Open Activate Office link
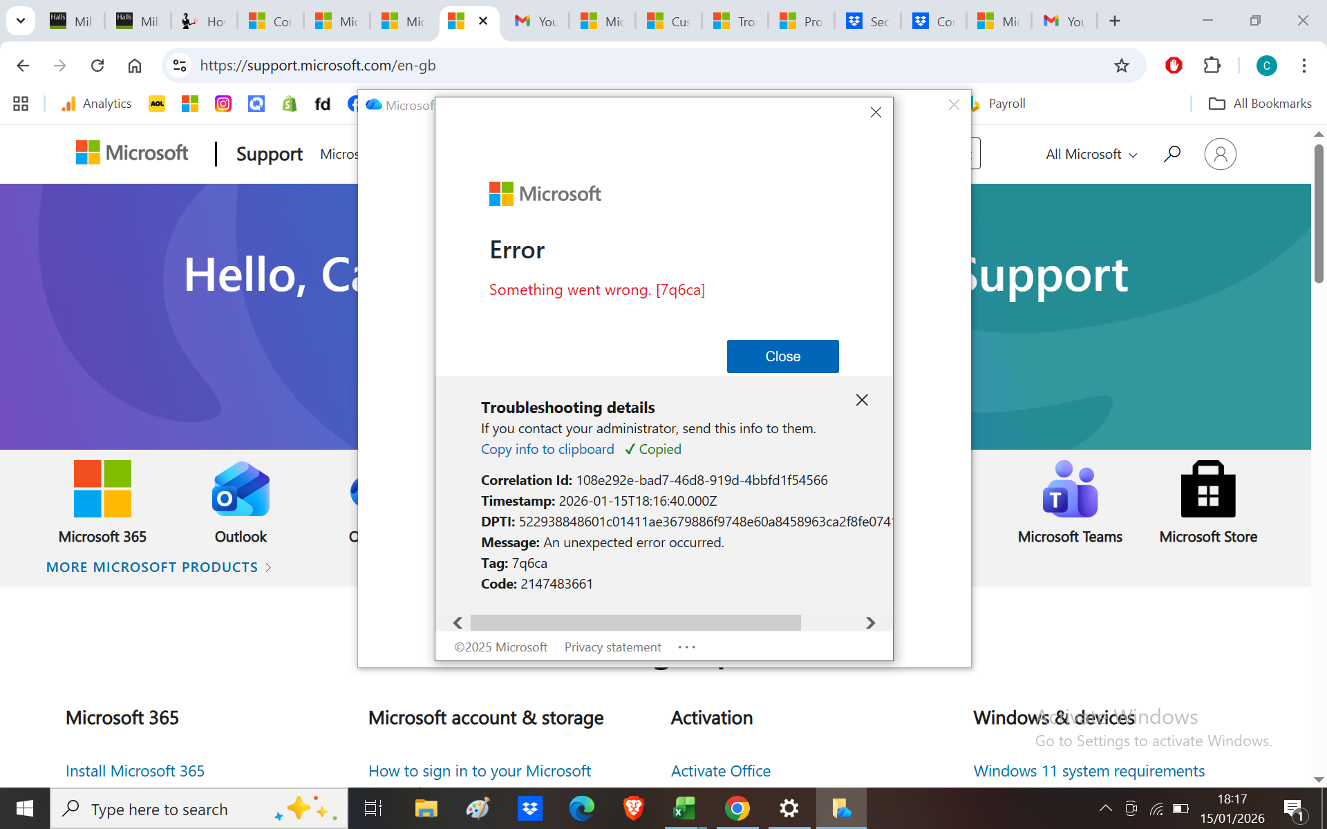Viewport: 1327px width, 829px height. pos(720,771)
